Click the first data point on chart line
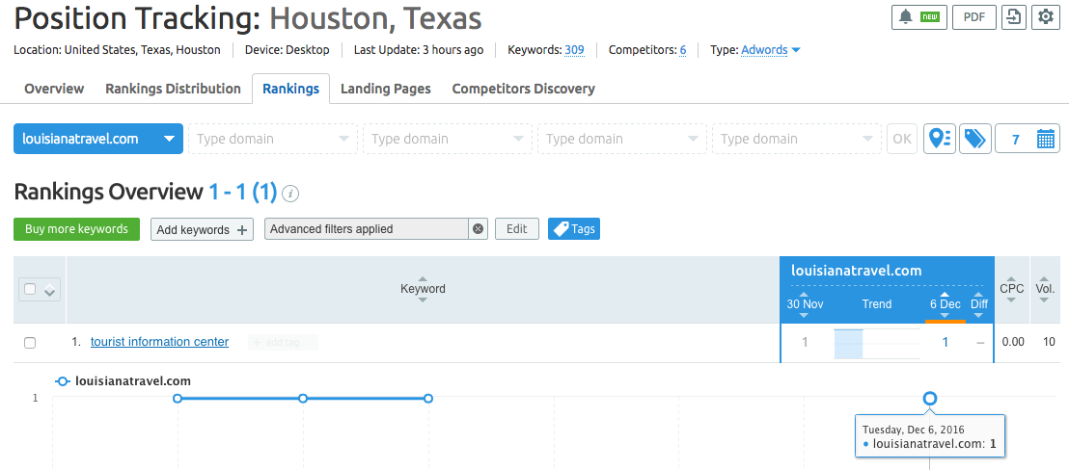Viewport: 1069px width, 470px height. pyautogui.click(x=178, y=398)
